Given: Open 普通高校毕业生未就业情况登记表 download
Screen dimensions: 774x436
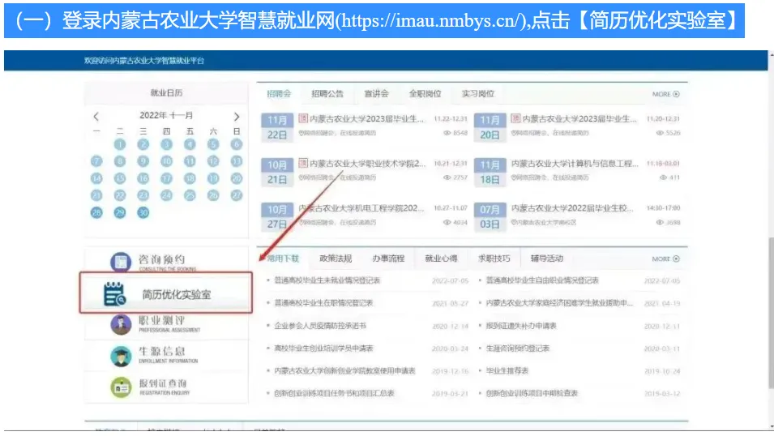Looking at the screenshot, I should [x=327, y=280].
